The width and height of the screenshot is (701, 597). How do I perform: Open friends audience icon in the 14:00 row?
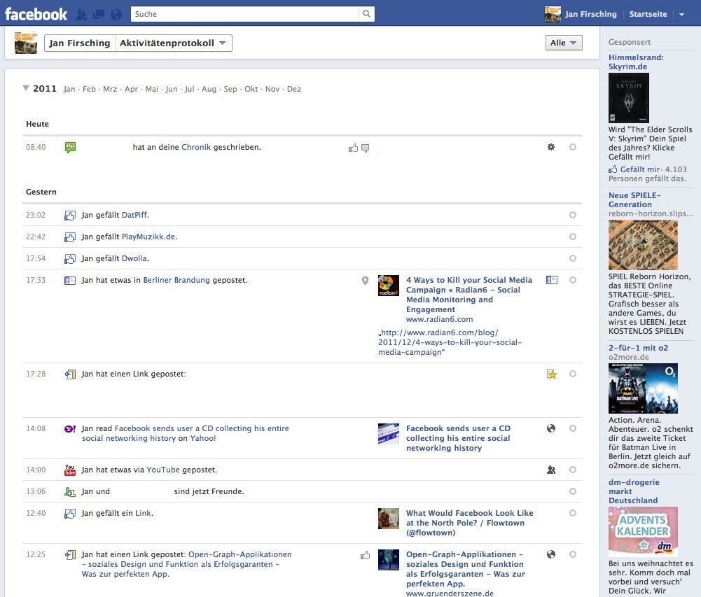[551, 470]
